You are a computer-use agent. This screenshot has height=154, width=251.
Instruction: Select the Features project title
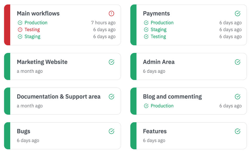155,131
